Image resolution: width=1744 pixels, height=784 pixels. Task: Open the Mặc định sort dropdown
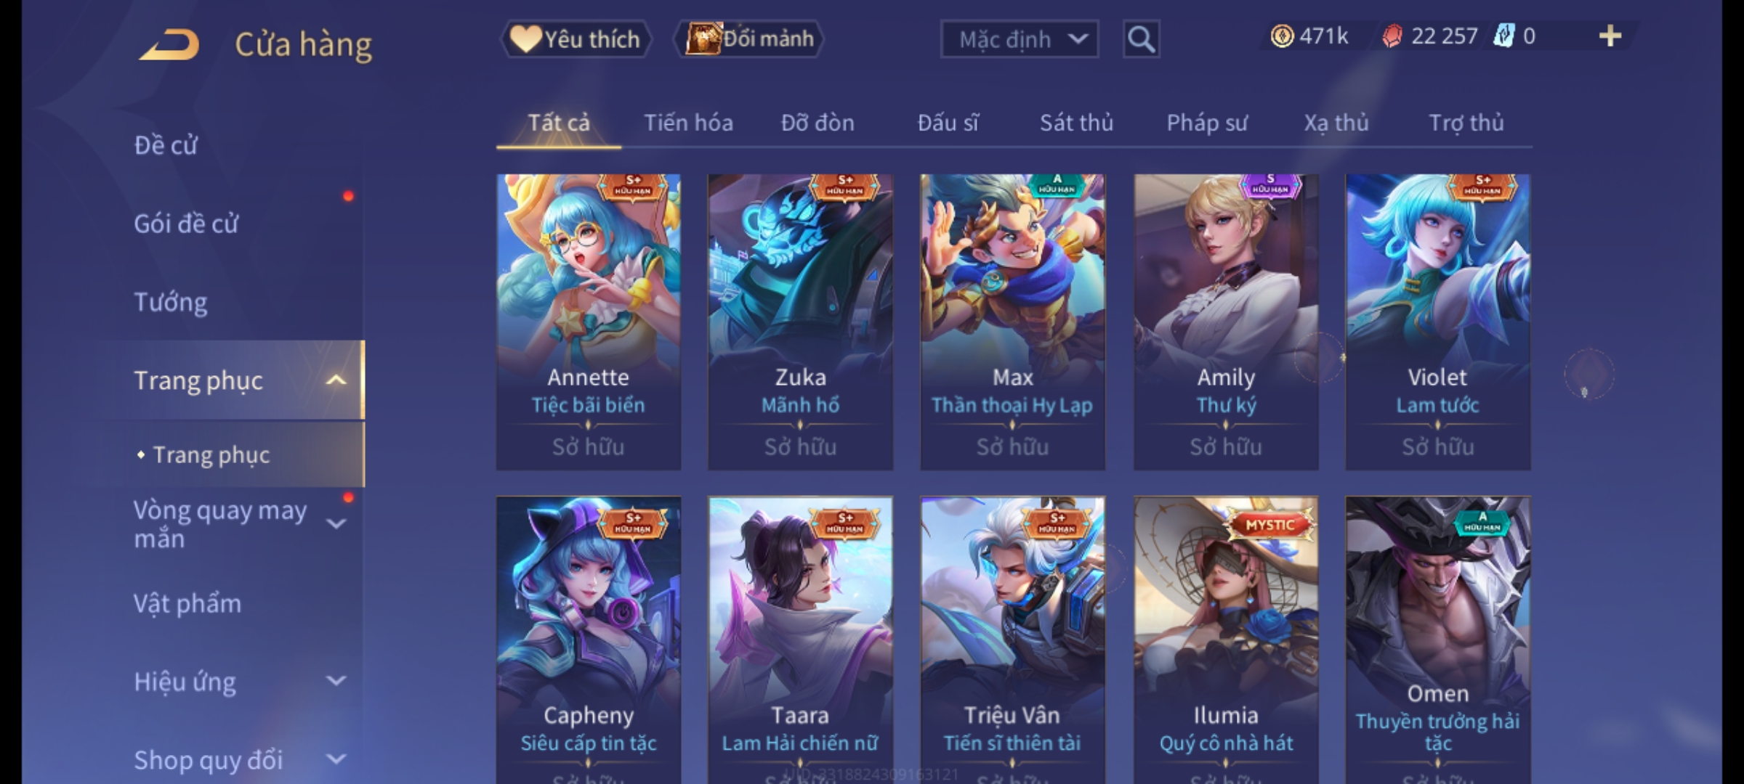pyautogui.click(x=1019, y=39)
